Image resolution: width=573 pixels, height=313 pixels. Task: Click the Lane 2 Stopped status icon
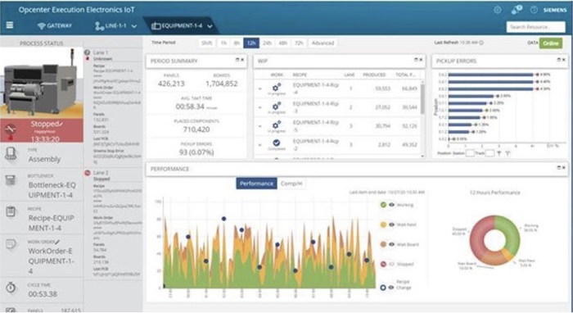coord(88,173)
